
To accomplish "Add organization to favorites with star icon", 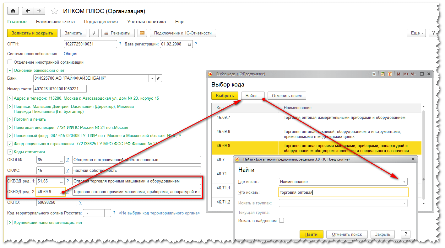I will 54,11.
